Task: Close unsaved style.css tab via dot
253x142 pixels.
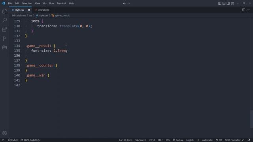Action: pos(29,10)
